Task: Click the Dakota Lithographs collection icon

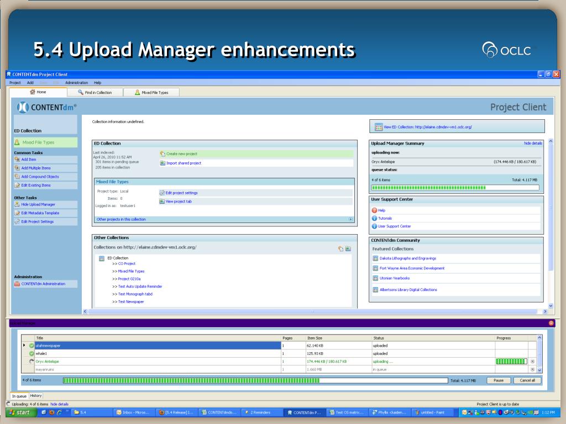Action: tap(375, 258)
